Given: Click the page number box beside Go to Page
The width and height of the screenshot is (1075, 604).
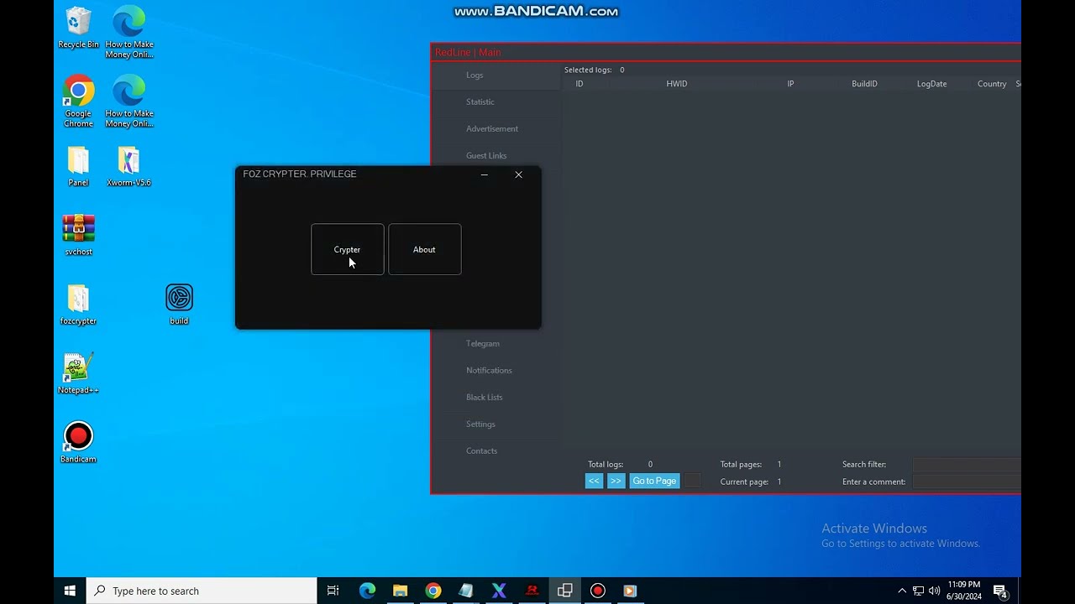Looking at the screenshot, I should pos(692,481).
